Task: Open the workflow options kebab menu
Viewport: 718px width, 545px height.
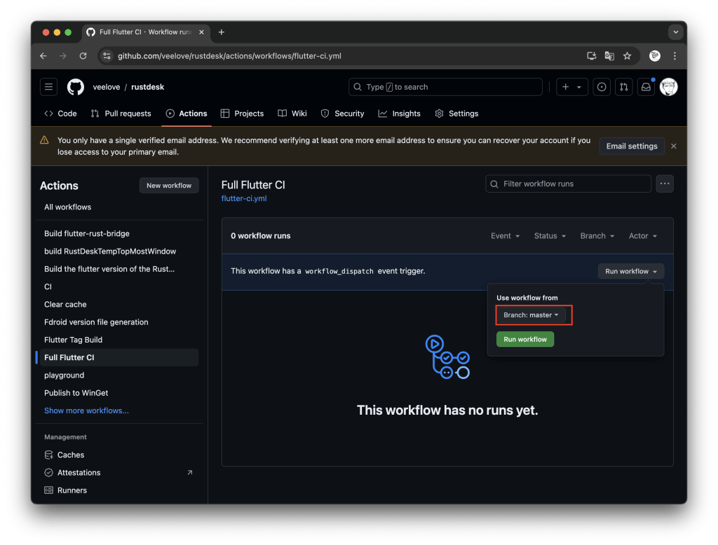Action: pyautogui.click(x=664, y=183)
